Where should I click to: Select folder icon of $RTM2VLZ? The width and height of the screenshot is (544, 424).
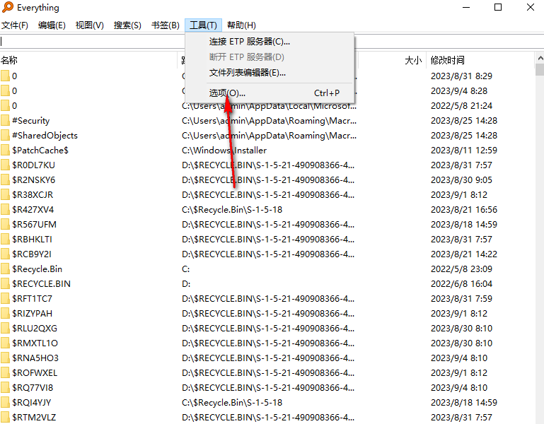[x=5, y=418]
